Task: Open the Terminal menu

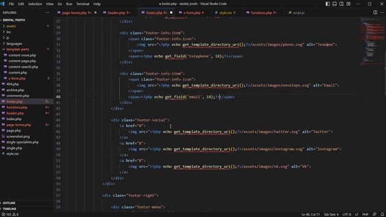Action: pyautogui.click(x=83, y=4)
